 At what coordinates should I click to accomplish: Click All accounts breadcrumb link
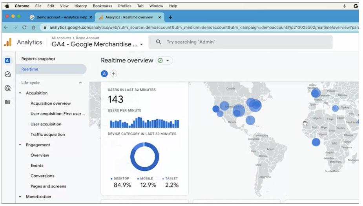[x=61, y=38]
